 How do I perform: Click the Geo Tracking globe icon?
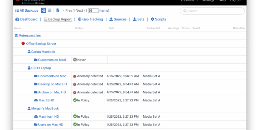click(80, 19)
